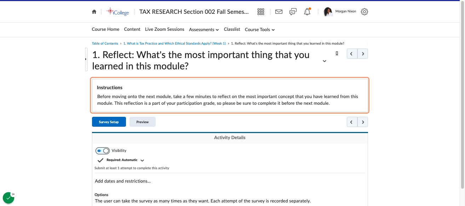Image resolution: width=465 pixels, height=206 pixels.
Task: Go to next topic arrow near title
Action: click(363, 54)
